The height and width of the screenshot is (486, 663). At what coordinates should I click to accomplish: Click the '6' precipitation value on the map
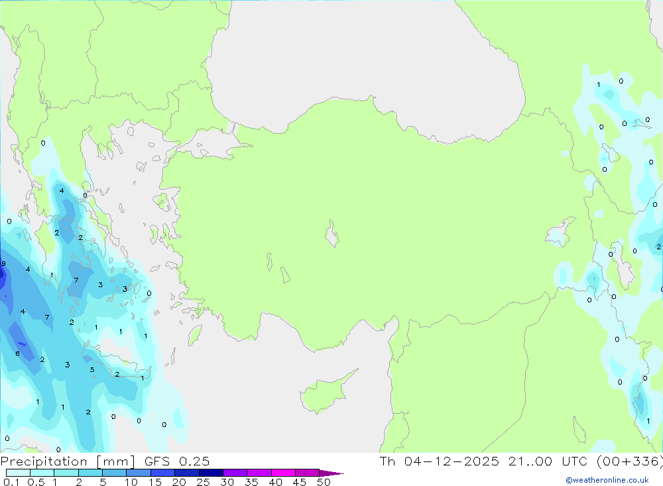pyautogui.click(x=17, y=353)
